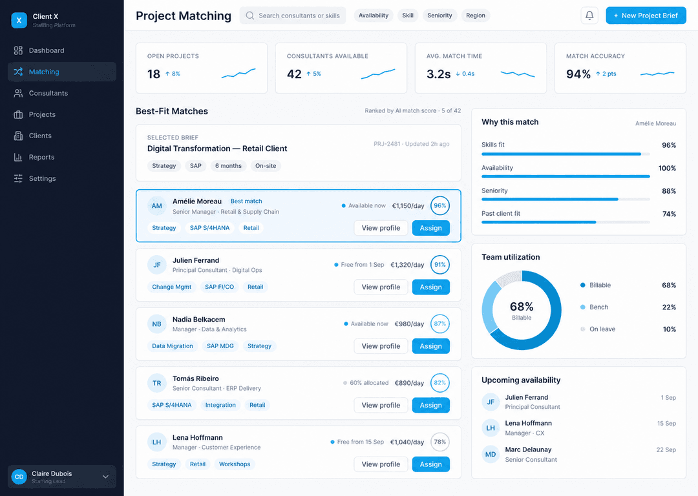Click the Skills fit progress bar
The image size is (698, 496).
[566, 154]
